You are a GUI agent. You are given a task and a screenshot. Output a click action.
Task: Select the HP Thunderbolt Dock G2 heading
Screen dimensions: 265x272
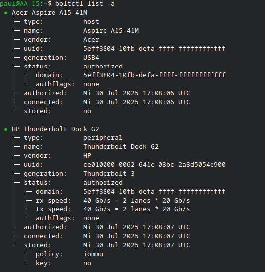[55, 129]
